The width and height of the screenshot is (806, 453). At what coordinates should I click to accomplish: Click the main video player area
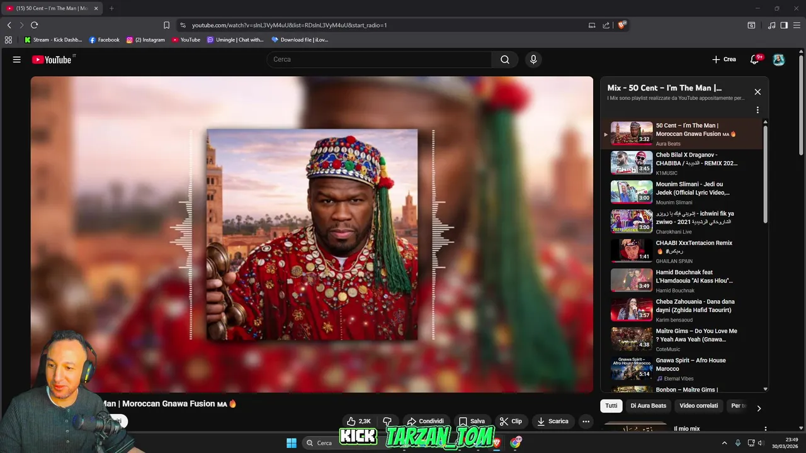pos(312,235)
